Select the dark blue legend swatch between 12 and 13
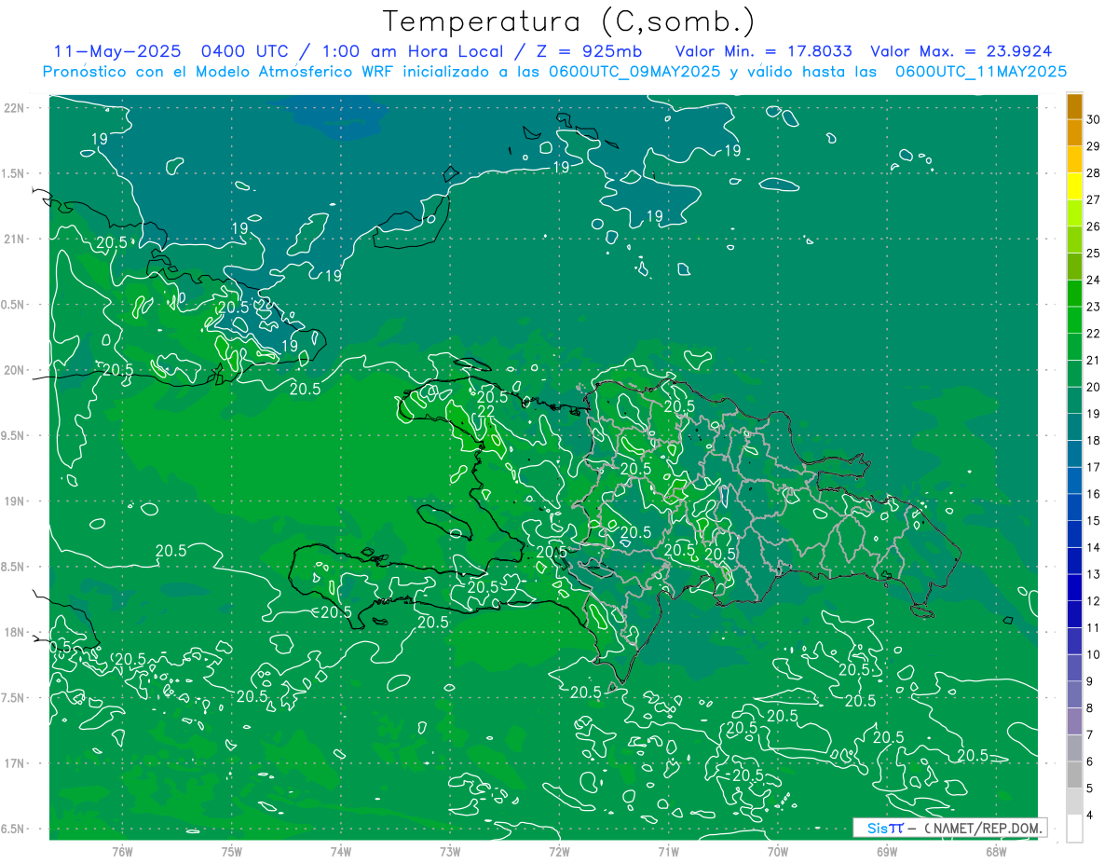Viewport: 1118px width, 864px height. (1074, 588)
